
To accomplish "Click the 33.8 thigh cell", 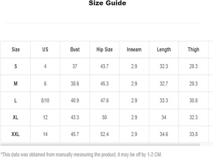I will pos(193,134).
